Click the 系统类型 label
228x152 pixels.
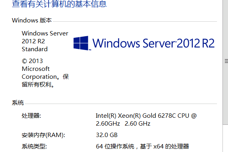(x=34, y=146)
